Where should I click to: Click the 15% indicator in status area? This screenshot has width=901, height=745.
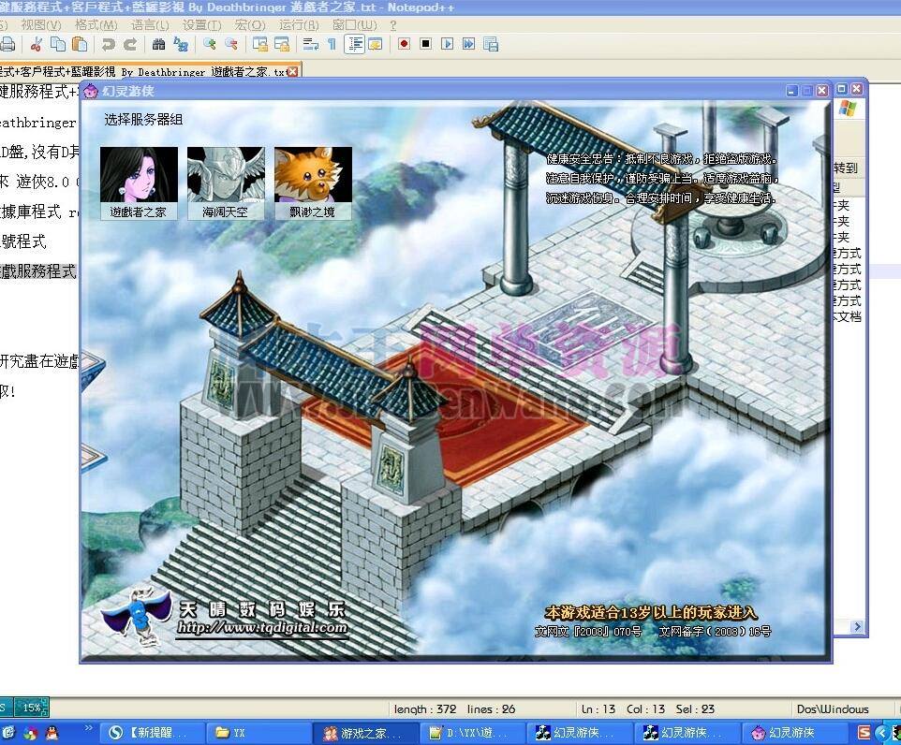[32, 707]
